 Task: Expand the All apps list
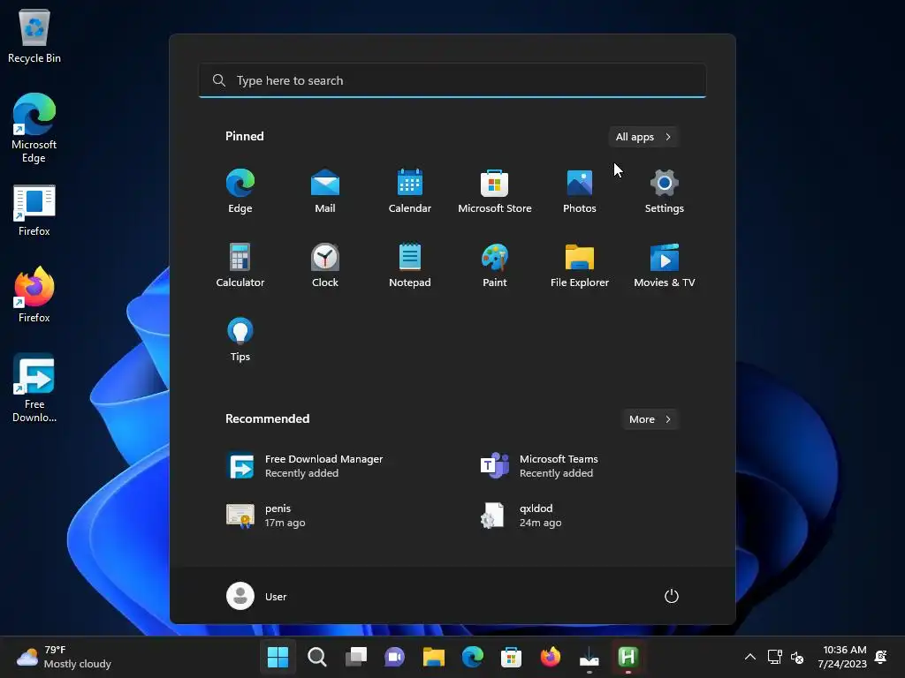tap(643, 137)
